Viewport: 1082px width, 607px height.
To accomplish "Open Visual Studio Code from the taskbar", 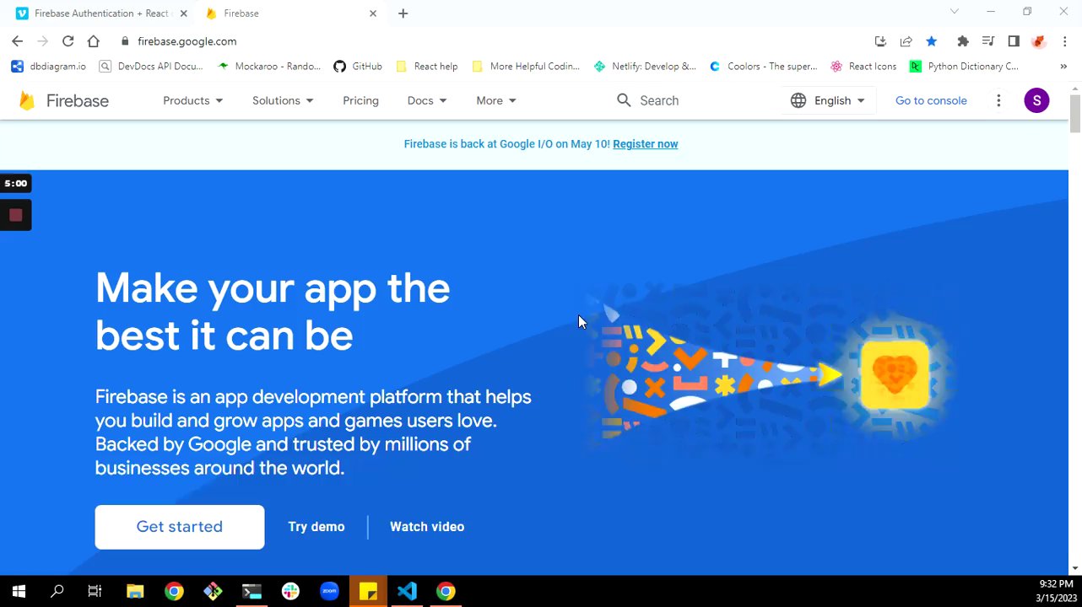I will pos(407,591).
